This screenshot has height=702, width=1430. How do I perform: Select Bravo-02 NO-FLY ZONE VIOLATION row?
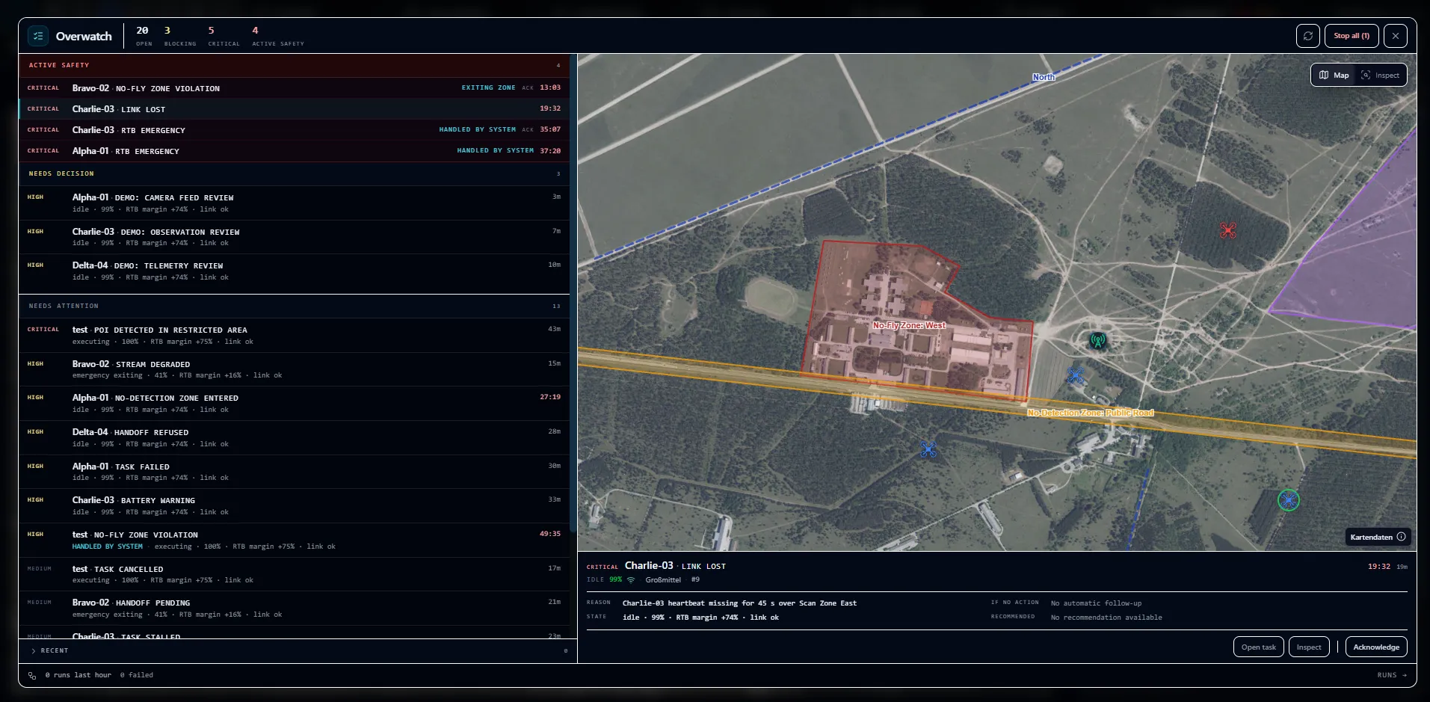click(294, 87)
